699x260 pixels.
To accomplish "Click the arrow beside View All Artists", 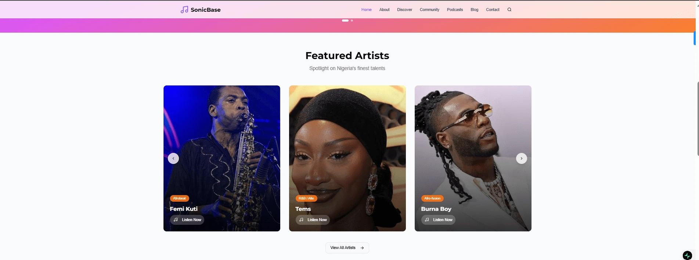I will tap(362, 248).
